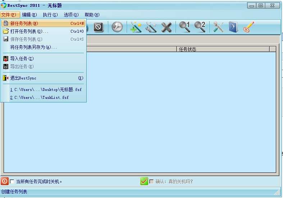Click the delete task X icon
Viewport: 283px width, 198px height.
(166, 27)
